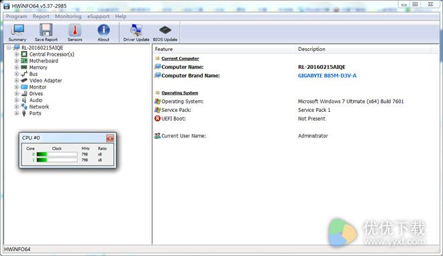Viewport: 443px width, 256px height.
Task: Open the Program menu
Action: click(x=17, y=16)
